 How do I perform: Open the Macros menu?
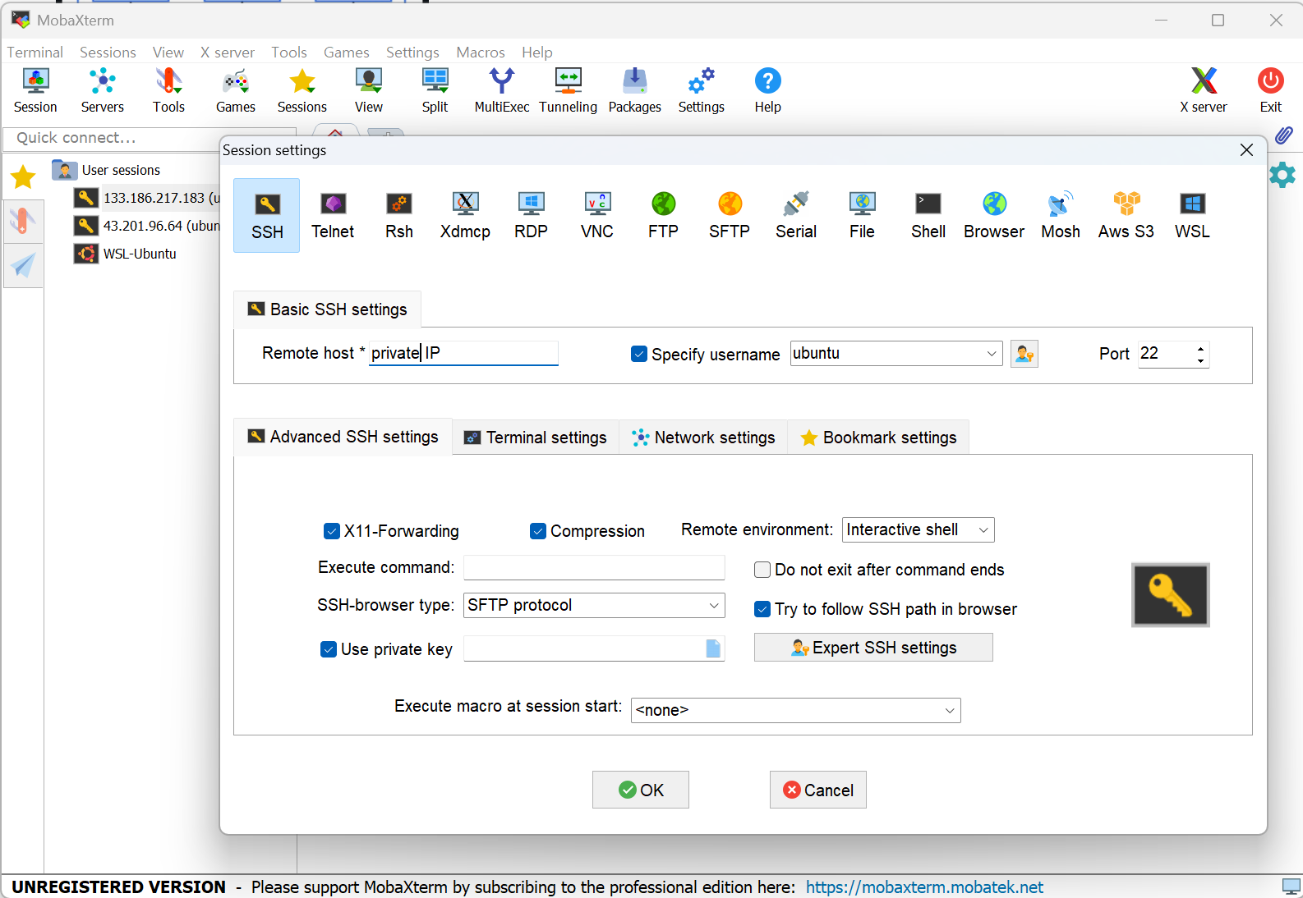(x=481, y=53)
